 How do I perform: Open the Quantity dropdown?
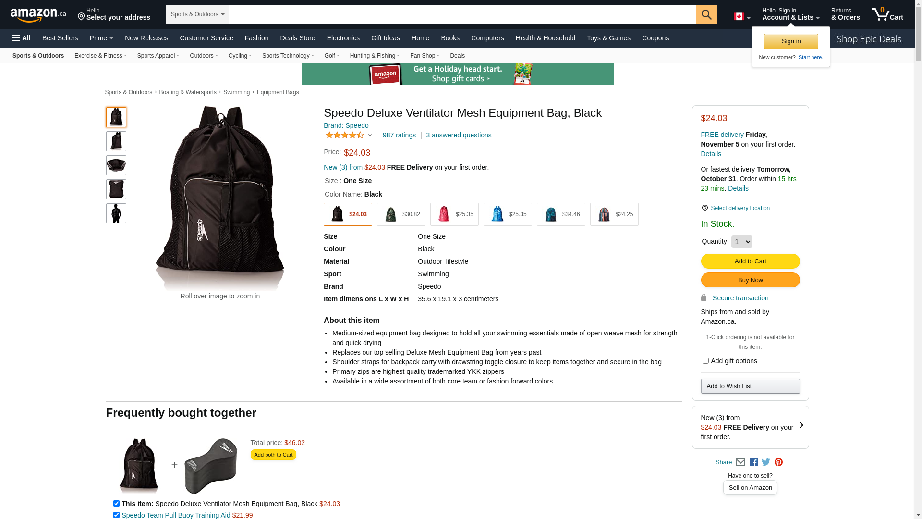click(741, 242)
